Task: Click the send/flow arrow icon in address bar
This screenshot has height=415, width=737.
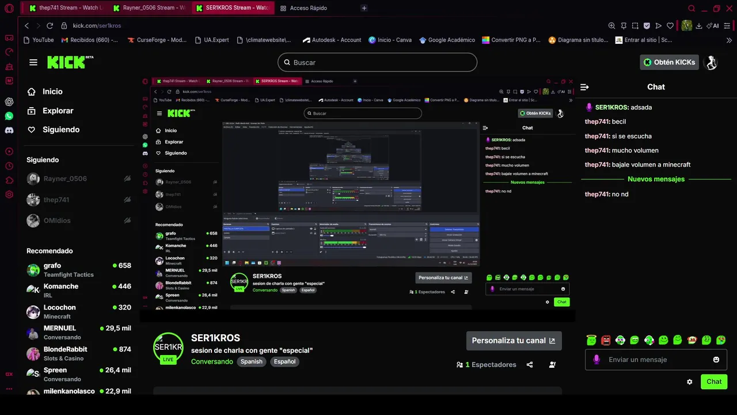Action: click(658, 26)
